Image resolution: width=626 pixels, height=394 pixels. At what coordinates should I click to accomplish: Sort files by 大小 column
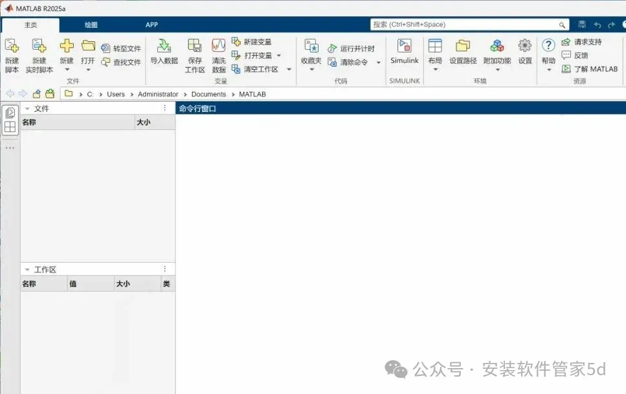coord(155,122)
